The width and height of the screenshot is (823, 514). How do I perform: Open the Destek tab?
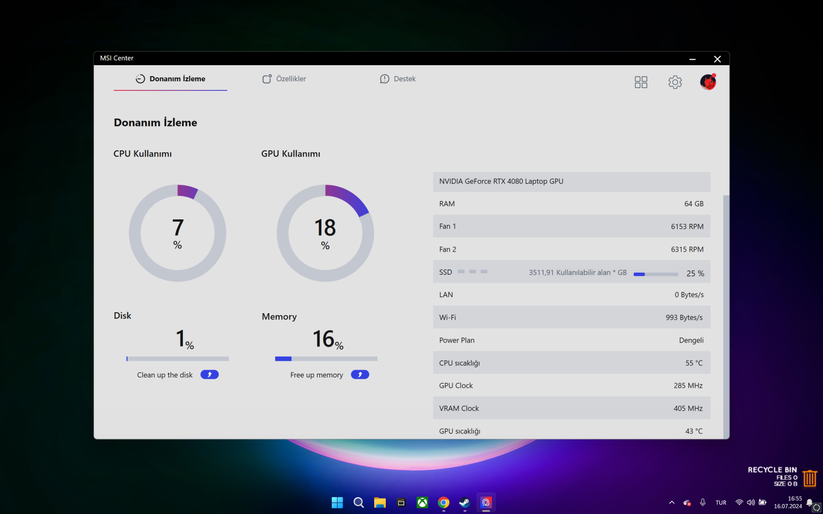point(398,79)
